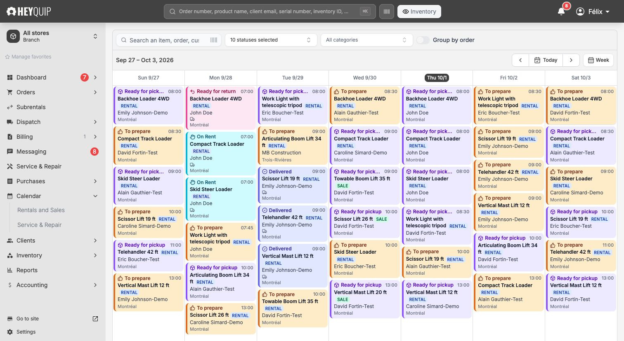This screenshot has height=341, width=624.
Task: Open the All categories dropdown
Action: click(x=366, y=40)
